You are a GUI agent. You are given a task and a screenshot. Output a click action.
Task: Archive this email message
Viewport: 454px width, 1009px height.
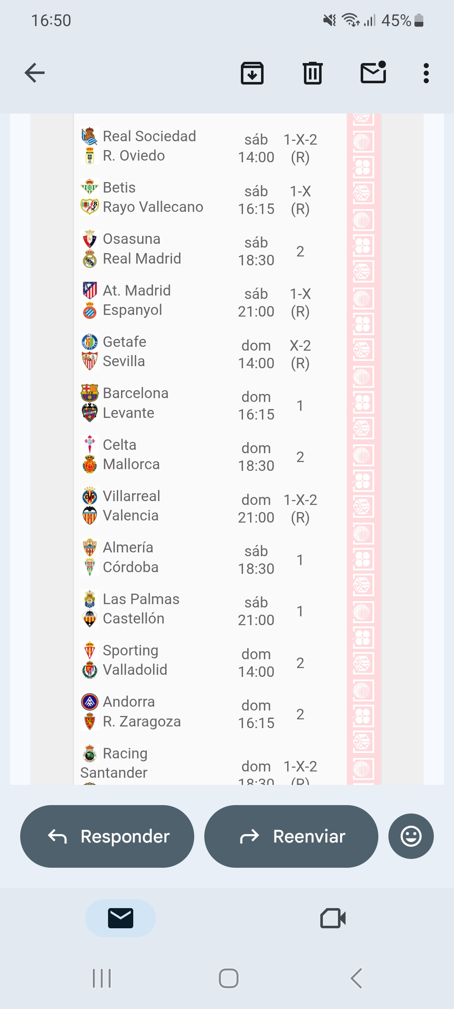(x=252, y=73)
